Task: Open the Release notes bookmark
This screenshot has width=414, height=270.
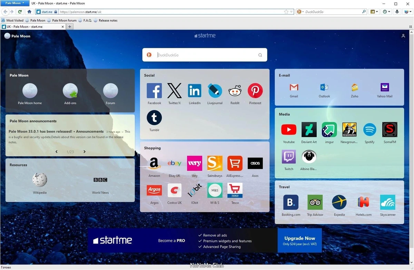Action: [106, 20]
